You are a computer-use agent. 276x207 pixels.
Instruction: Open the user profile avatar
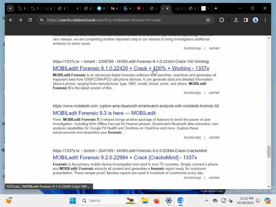(x=256, y=20)
